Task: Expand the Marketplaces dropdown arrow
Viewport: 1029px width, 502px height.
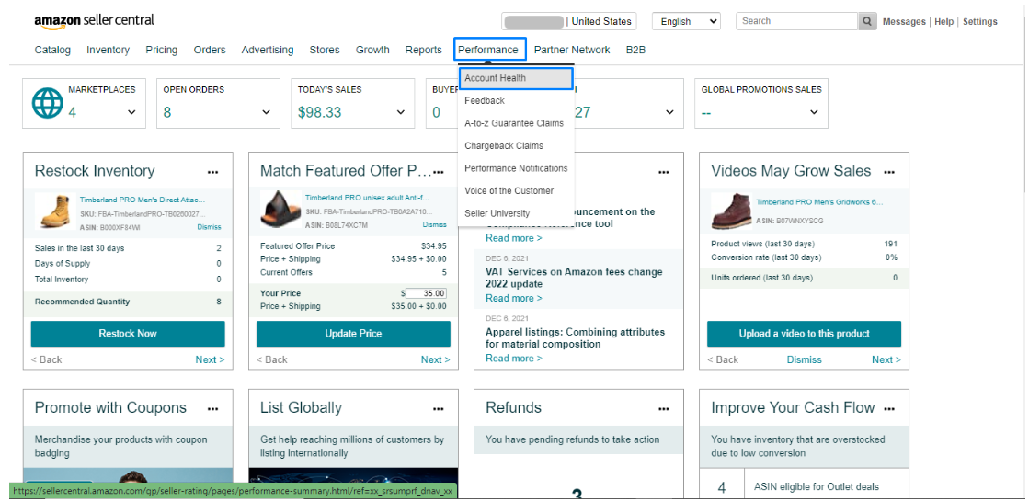Action: click(x=131, y=112)
